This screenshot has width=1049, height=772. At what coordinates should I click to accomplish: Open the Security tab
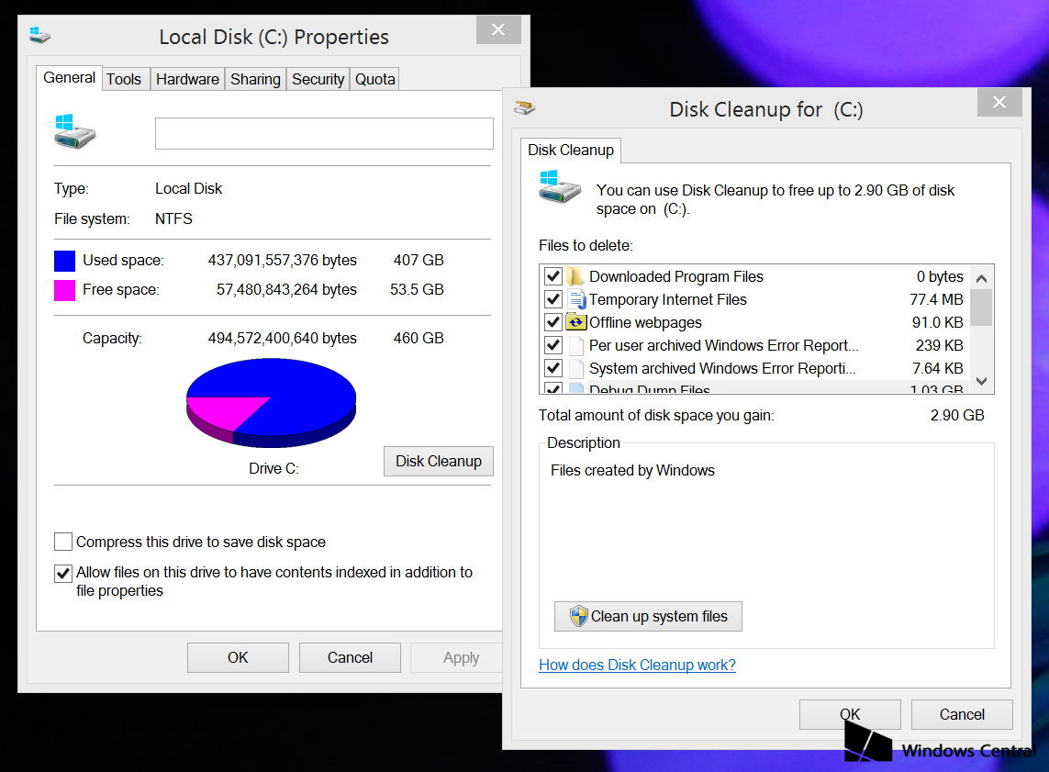coord(318,79)
